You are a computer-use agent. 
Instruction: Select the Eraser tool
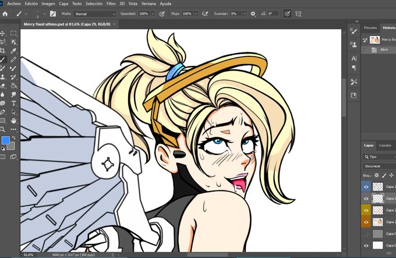tap(2, 86)
